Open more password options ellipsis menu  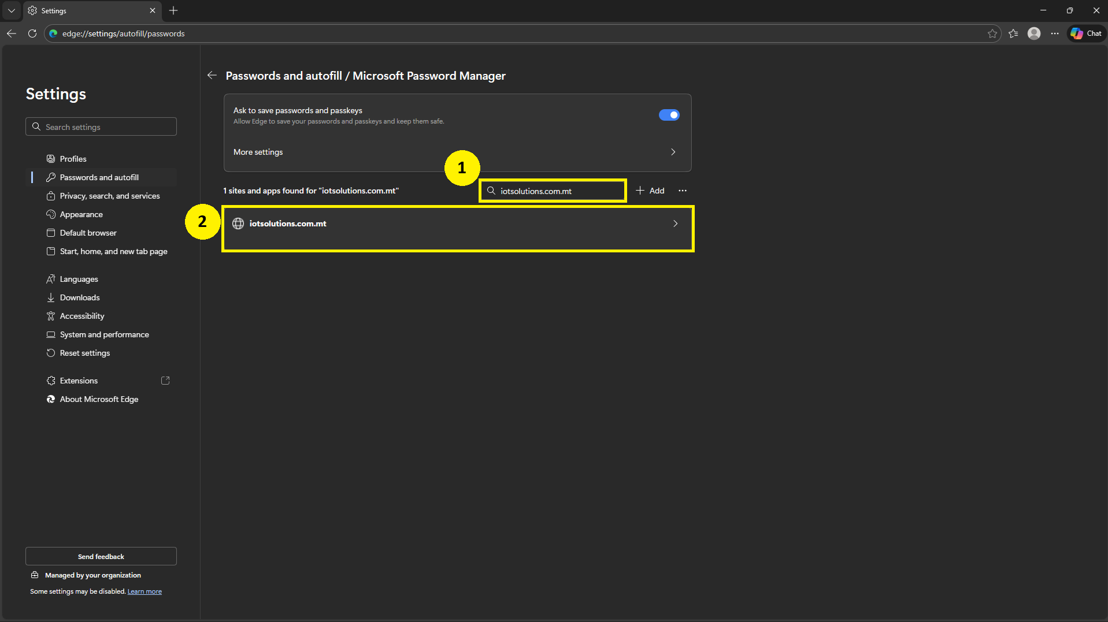(x=683, y=191)
